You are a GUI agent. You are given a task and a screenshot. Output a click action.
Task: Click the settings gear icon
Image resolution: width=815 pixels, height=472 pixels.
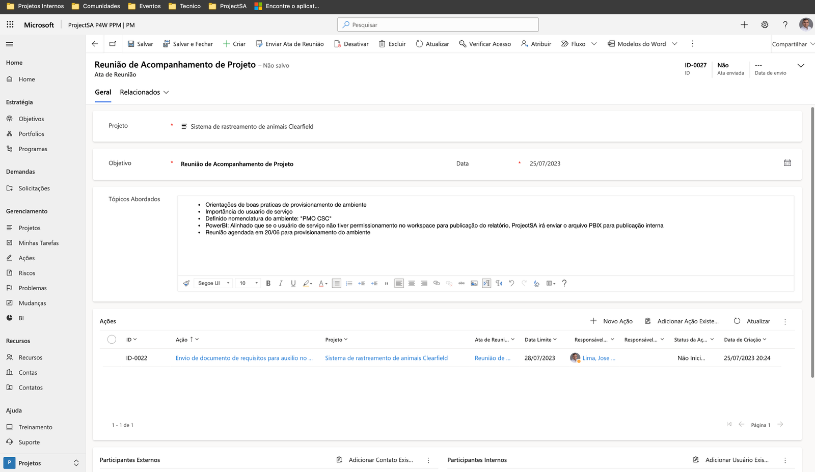coord(765,24)
